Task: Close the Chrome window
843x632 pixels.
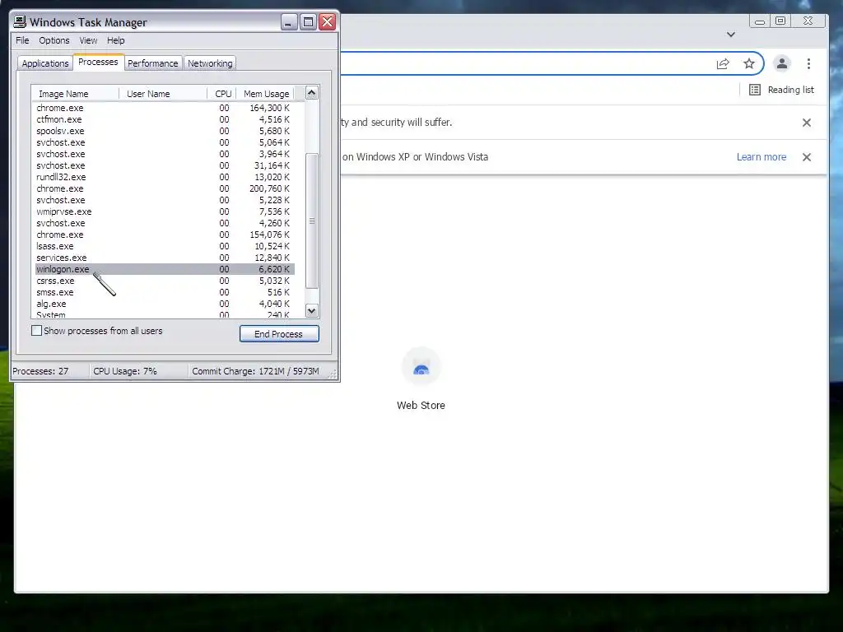Action: [808, 21]
